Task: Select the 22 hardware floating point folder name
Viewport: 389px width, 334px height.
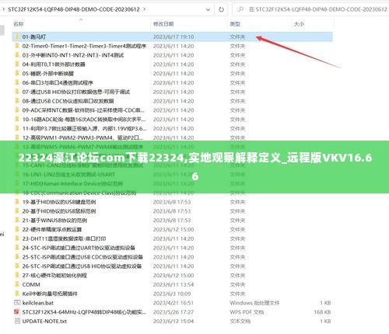Action: click(x=52, y=229)
